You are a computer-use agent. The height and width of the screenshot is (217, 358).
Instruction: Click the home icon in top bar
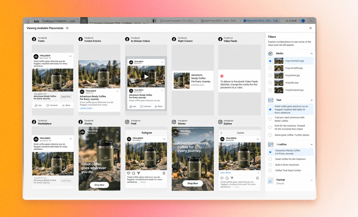tap(28, 21)
